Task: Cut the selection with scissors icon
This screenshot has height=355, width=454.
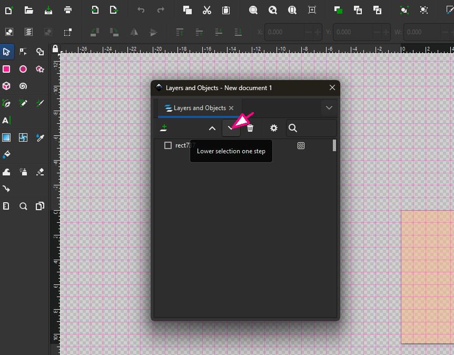Action: [x=207, y=10]
